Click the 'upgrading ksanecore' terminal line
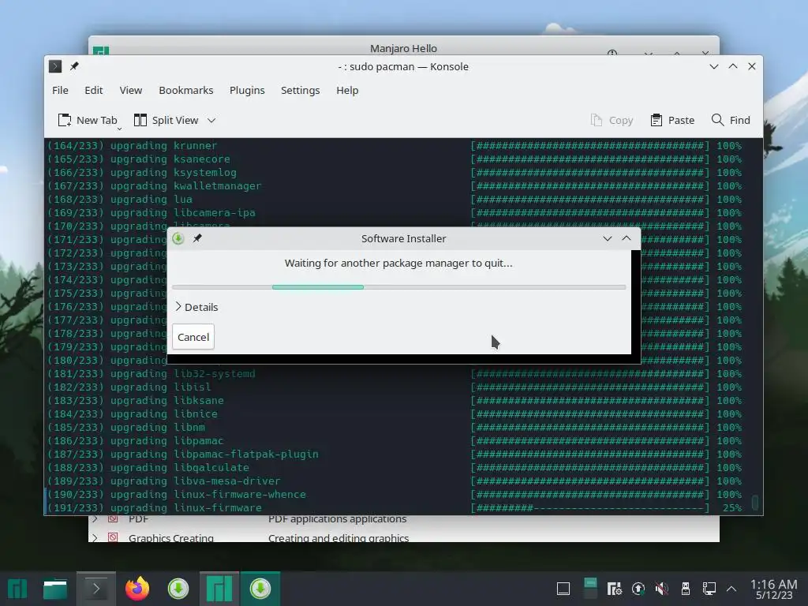Image resolution: width=808 pixels, height=606 pixels. coord(395,159)
